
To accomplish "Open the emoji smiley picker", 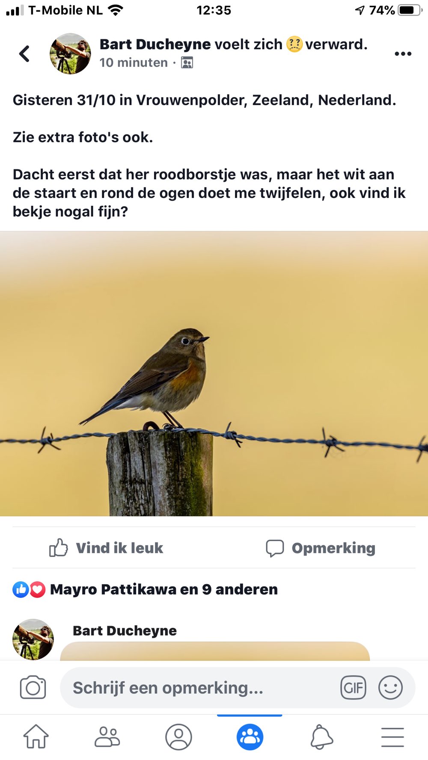I will [390, 688].
